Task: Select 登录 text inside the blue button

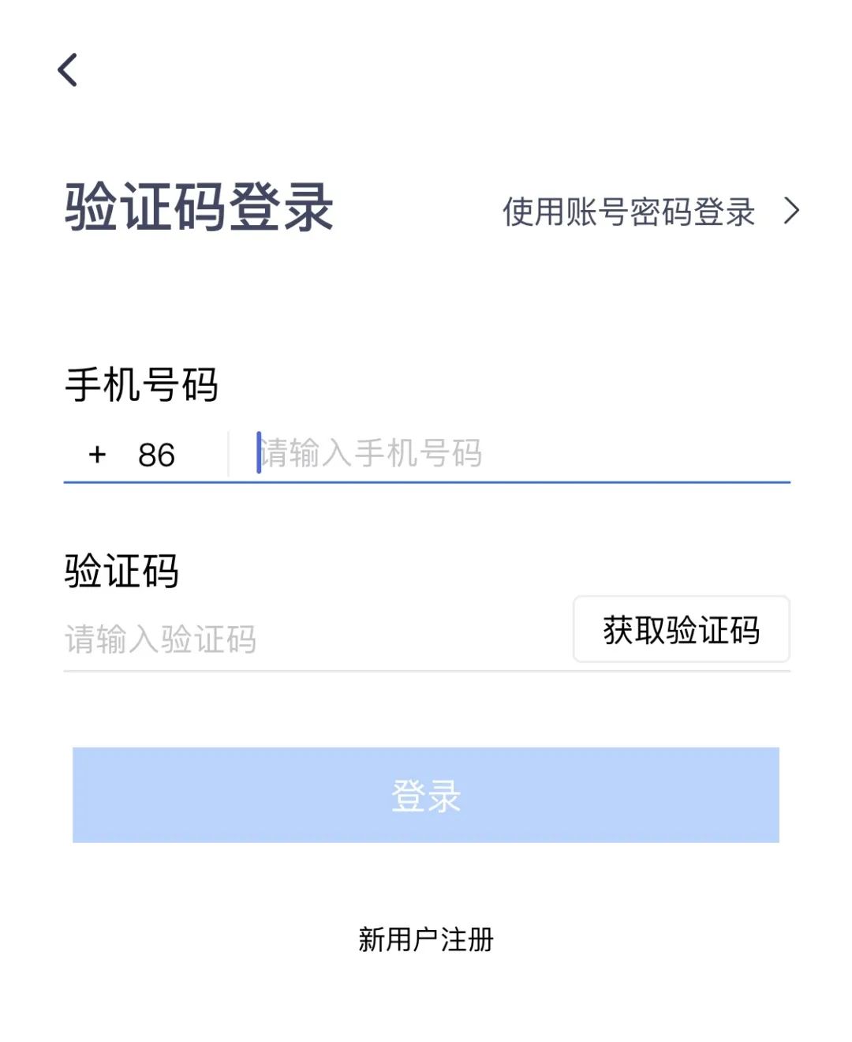Action: point(426,797)
